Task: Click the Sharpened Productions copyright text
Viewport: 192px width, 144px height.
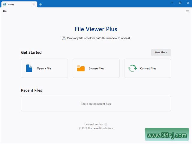Action: click(x=96, y=128)
